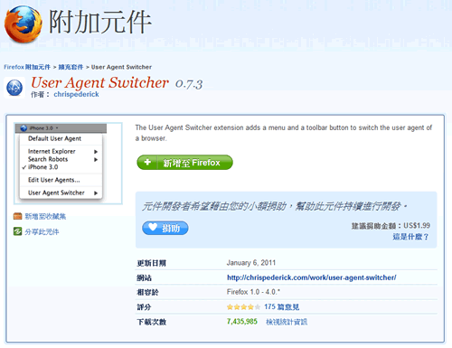Click the version number 0.7.3
The width and height of the screenshot is (452, 348).
click(189, 84)
